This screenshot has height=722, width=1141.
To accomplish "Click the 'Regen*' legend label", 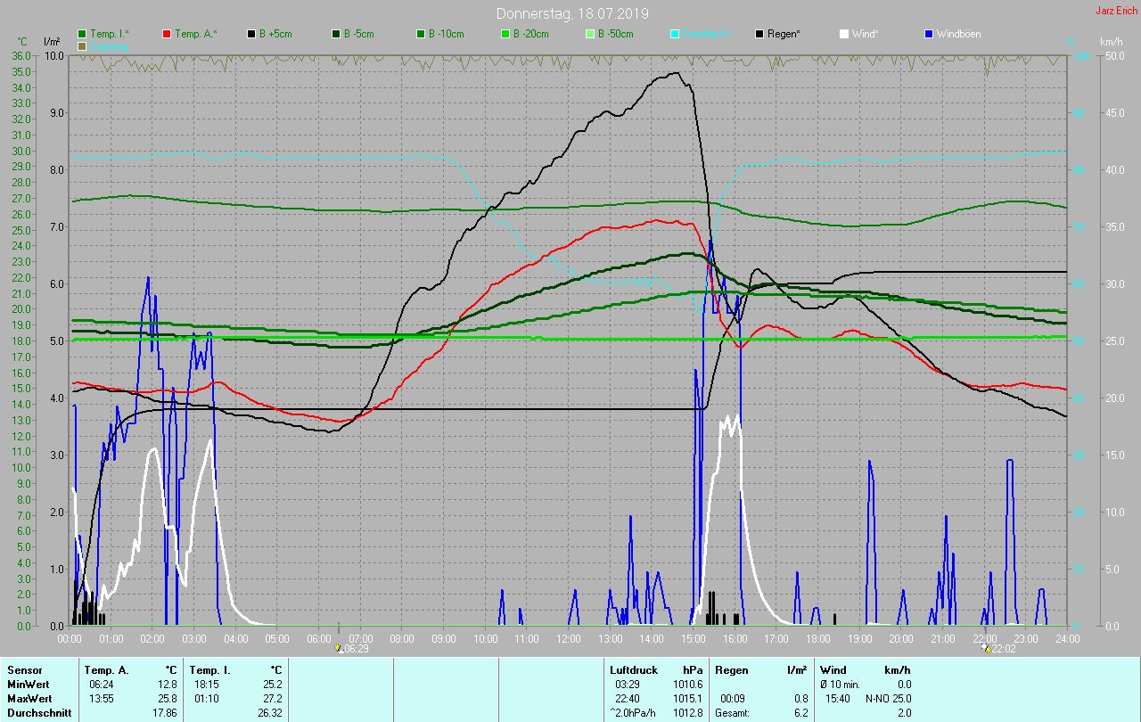I will click(784, 34).
